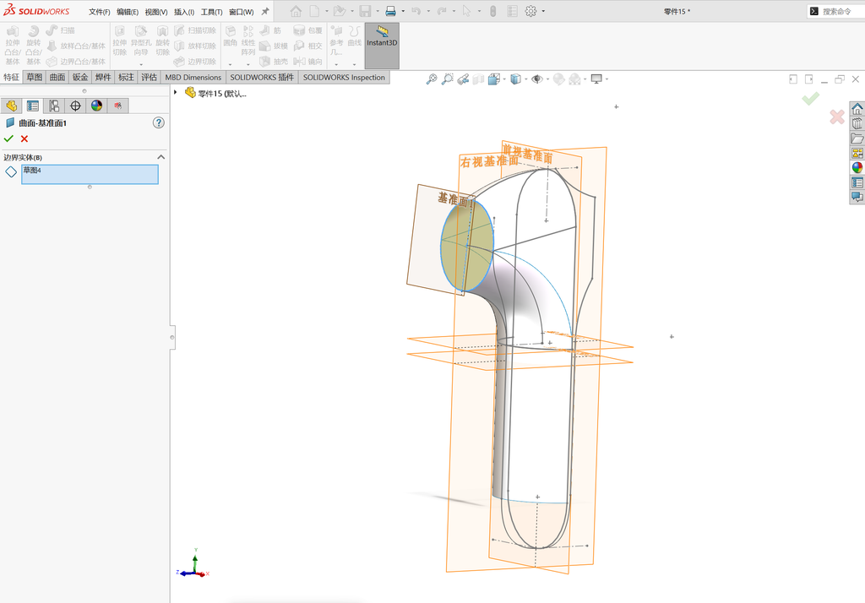Click the panel collapse handle on splitter
865x603 pixels.
pos(172,337)
